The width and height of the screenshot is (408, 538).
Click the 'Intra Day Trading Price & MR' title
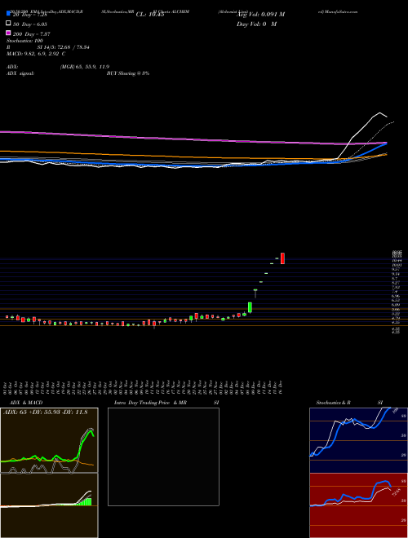point(150,403)
